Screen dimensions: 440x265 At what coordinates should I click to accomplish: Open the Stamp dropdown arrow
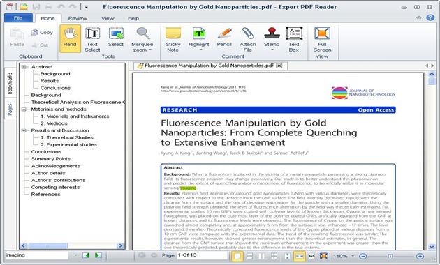[272, 50]
